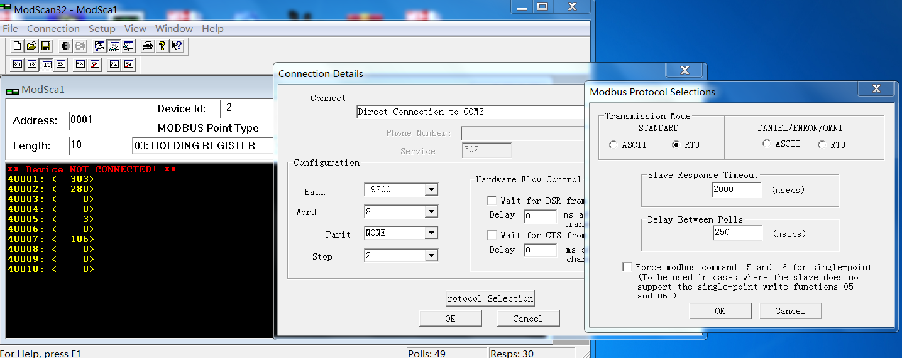Select the binary 011 display format icon
This screenshot has height=358, width=902.
tap(18, 64)
